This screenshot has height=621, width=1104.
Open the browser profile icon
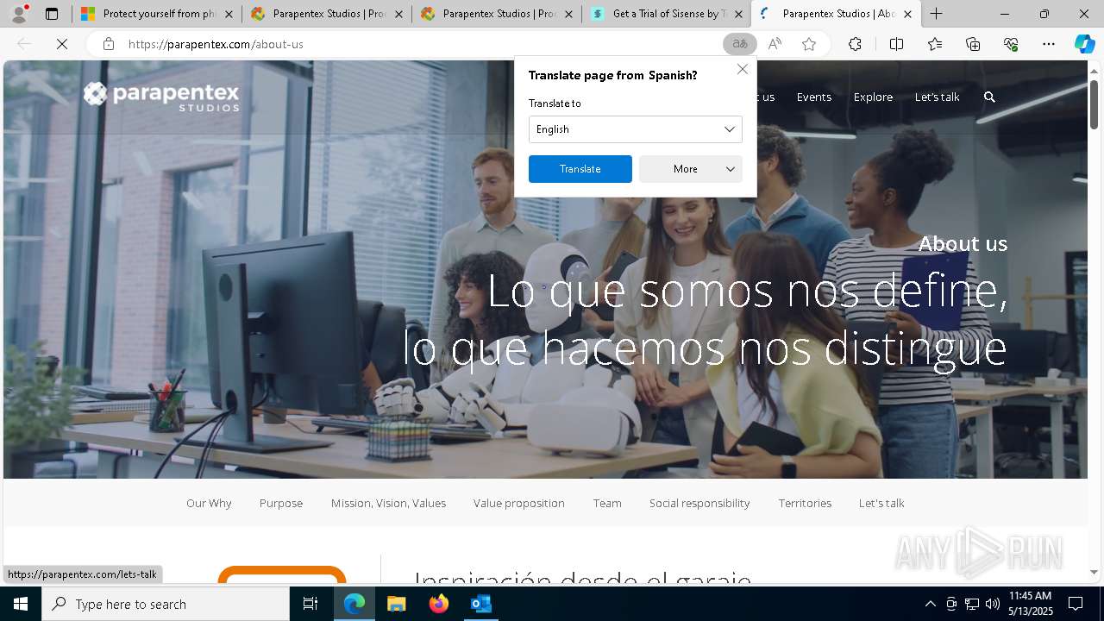[x=19, y=14]
